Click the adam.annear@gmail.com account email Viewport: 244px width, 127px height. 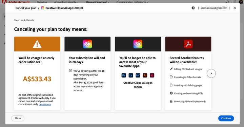point(213,8)
